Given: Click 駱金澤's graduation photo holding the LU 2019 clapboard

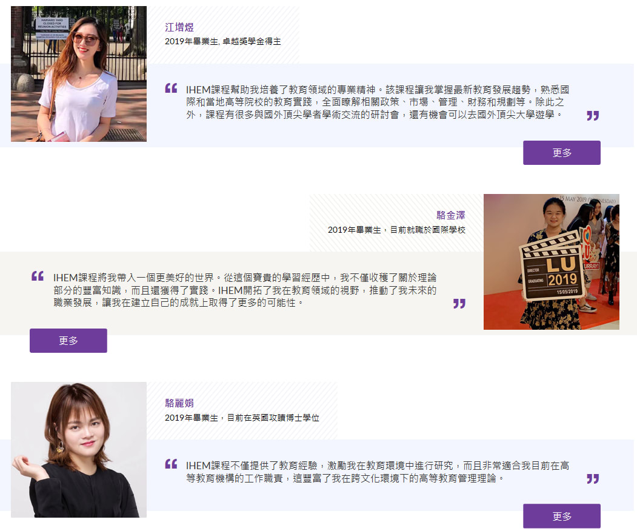Looking at the screenshot, I should point(551,262).
